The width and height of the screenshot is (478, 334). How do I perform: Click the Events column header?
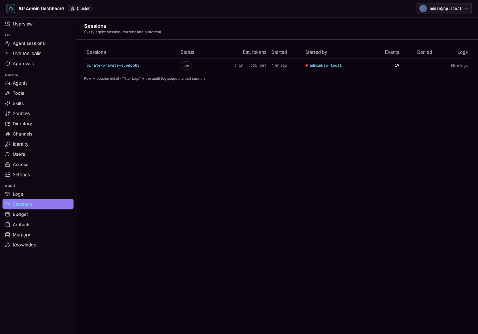coord(392,52)
